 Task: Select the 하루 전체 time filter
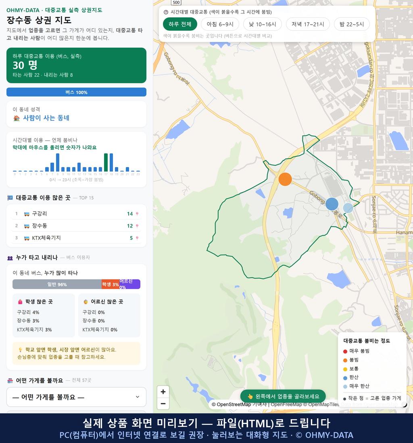point(180,24)
